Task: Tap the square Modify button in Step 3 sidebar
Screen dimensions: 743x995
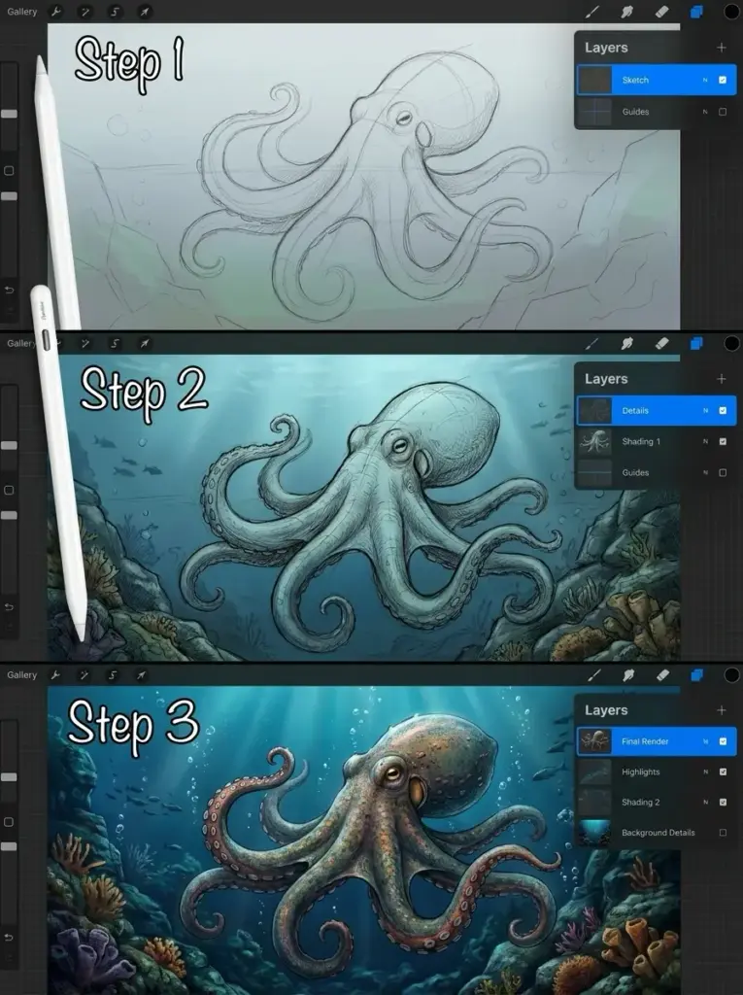Action: [9, 822]
